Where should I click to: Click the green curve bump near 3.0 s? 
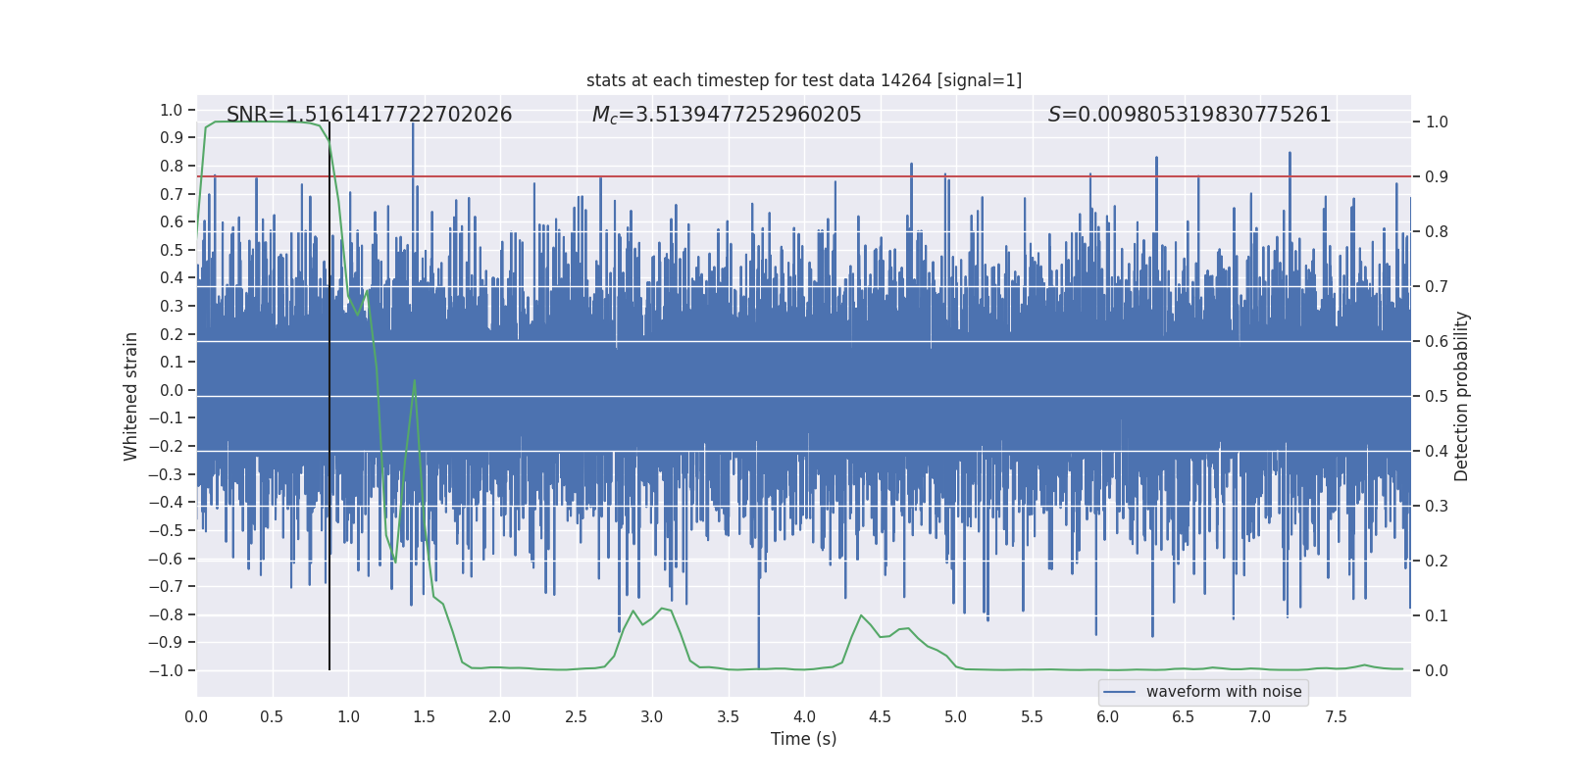pos(665,610)
